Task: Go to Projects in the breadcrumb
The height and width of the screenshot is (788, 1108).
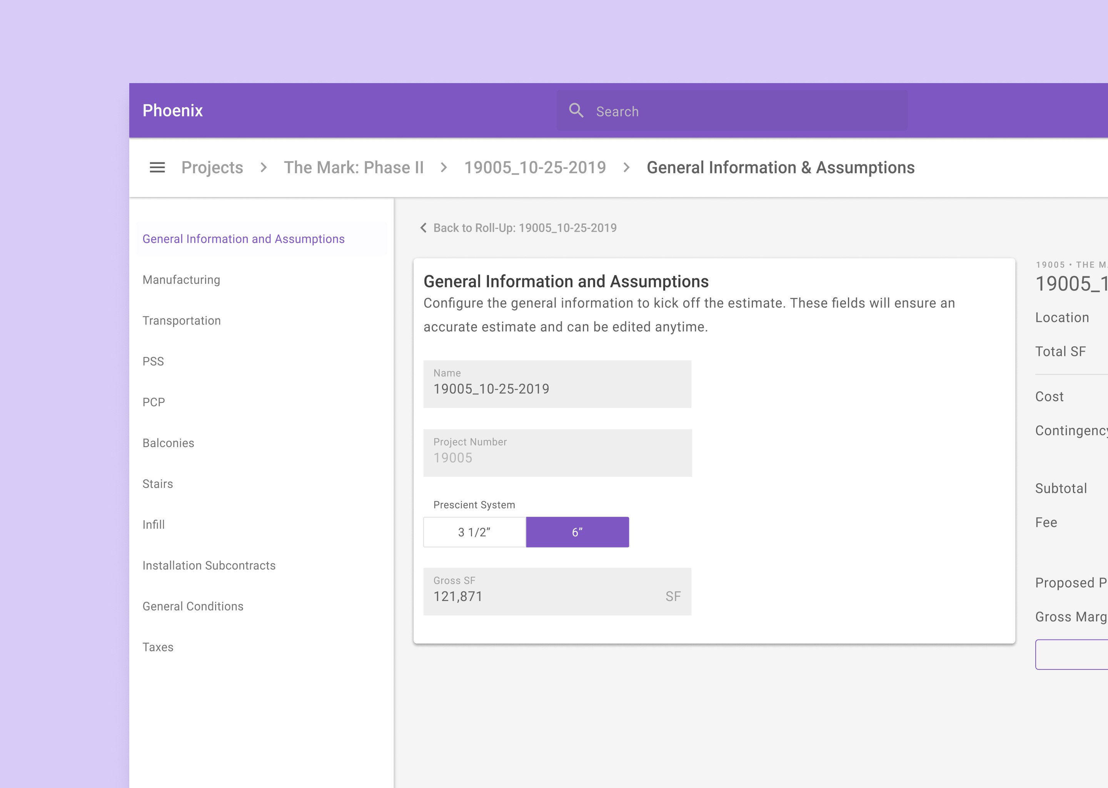Action: (212, 167)
